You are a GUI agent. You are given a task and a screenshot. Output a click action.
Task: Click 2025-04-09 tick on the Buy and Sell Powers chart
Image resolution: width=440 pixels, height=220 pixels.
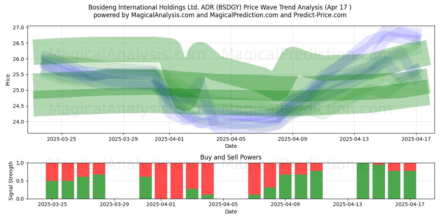pos(285,205)
